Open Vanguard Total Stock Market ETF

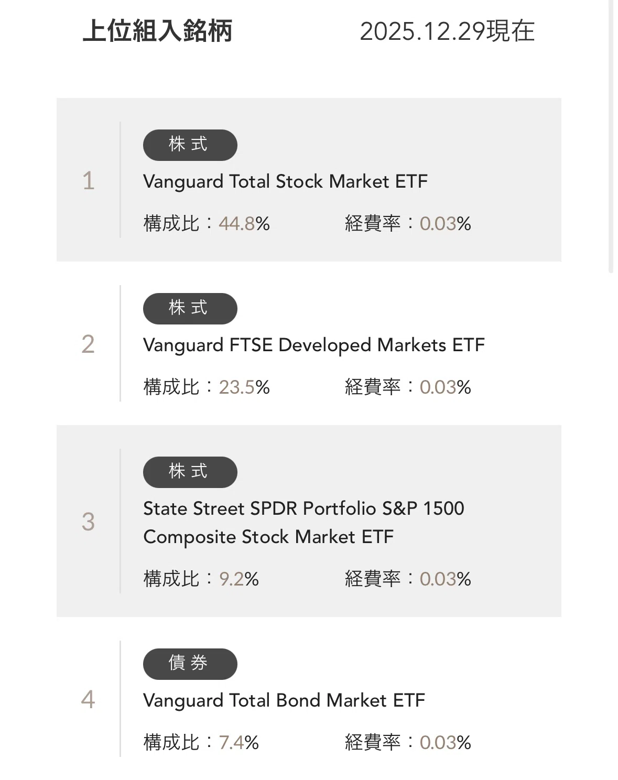(285, 181)
